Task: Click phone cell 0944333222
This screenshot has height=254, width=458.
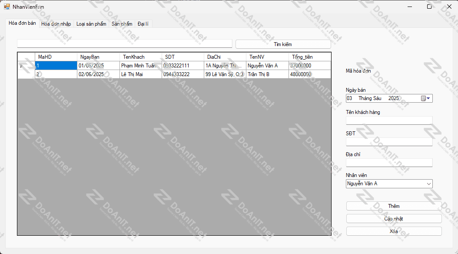Action: coord(183,74)
